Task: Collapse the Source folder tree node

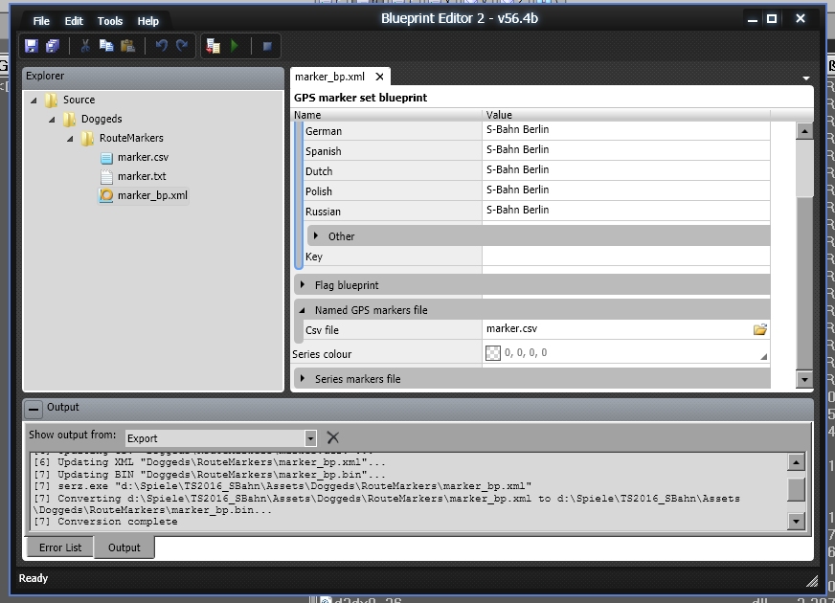Action: pos(34,100)
